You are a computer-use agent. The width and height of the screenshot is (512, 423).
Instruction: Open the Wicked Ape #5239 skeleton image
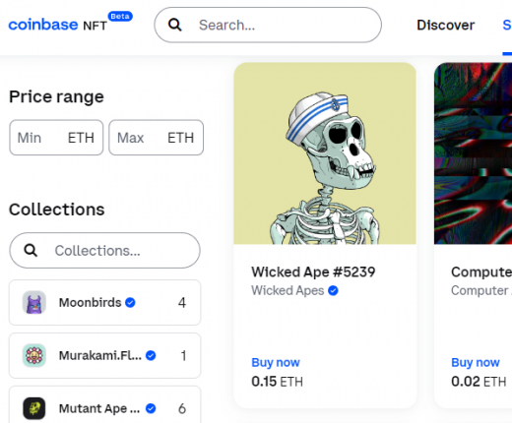(x=325, y=153)
